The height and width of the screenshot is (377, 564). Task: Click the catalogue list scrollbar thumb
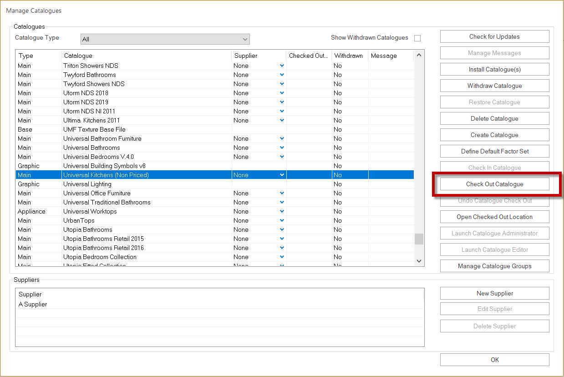(x=419, y=239)
